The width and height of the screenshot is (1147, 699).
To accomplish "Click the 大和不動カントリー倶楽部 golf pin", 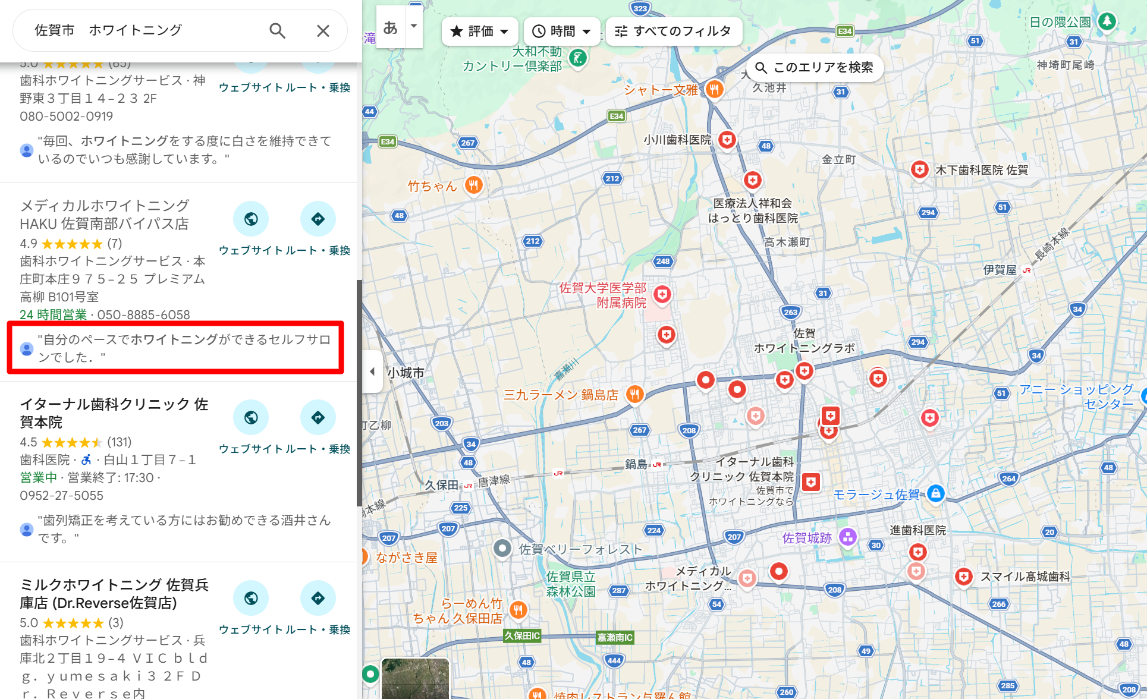I will click(577, 58).
